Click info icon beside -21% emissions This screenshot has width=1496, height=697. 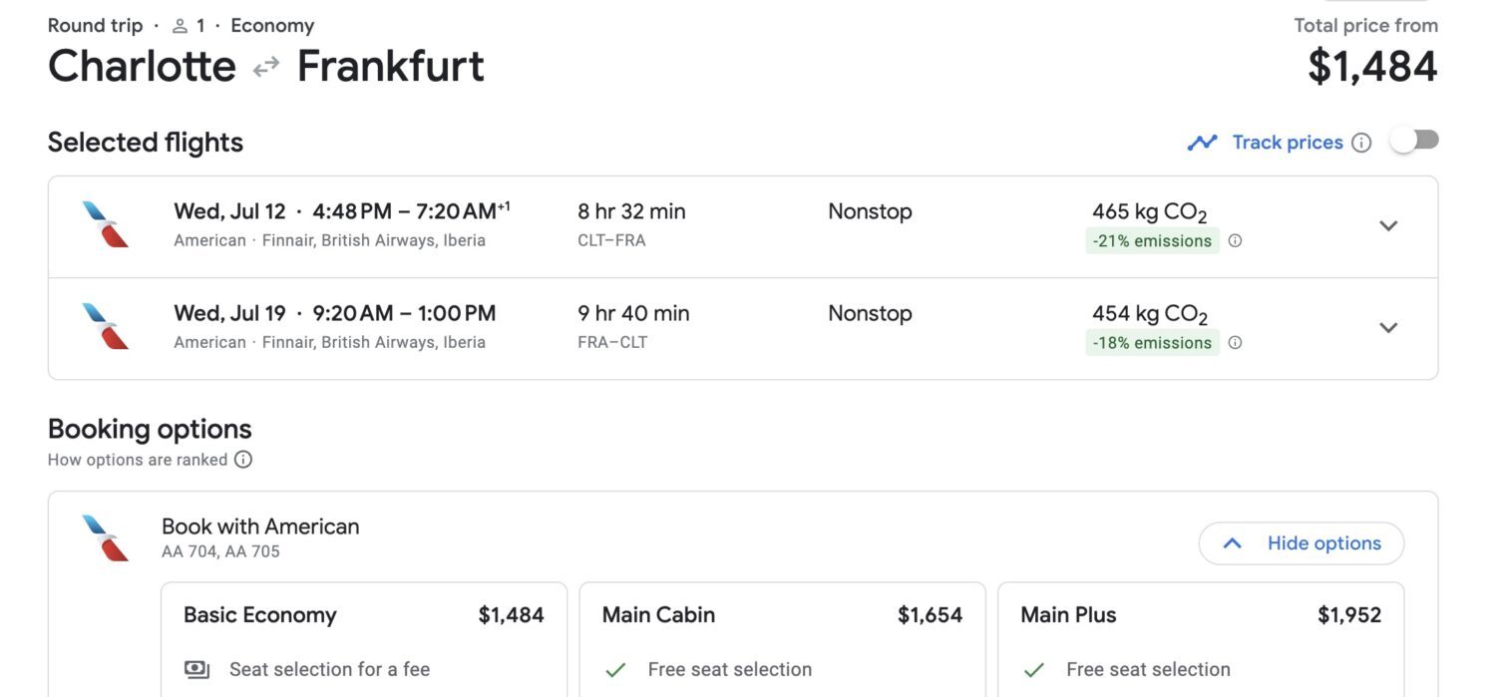[1235, 240]
